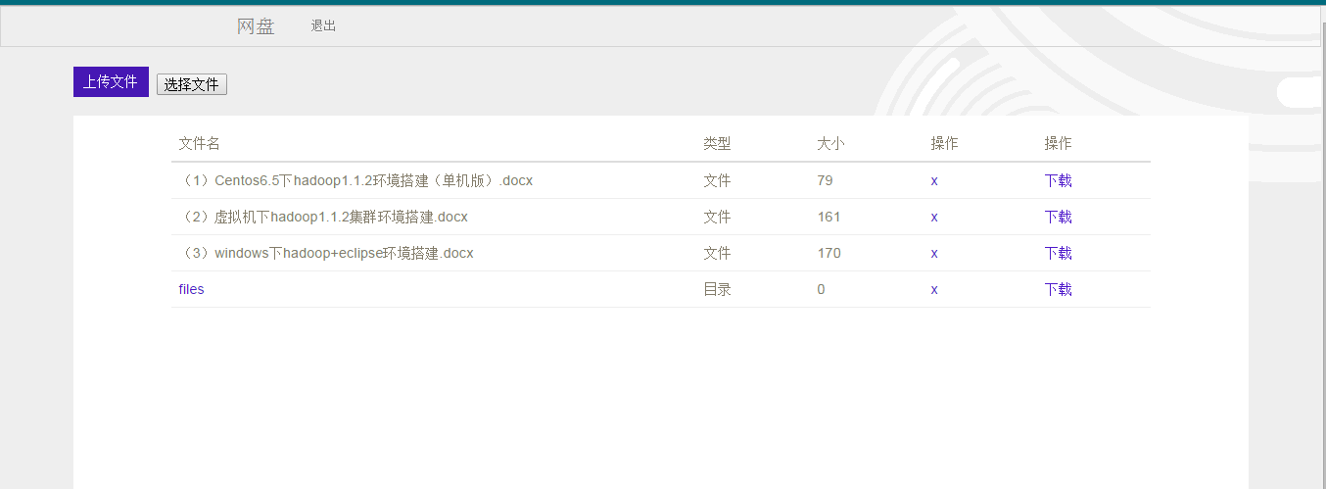Download the windows下hadoop+eclipse docx file
1326x489 pixels.
pos(1058,253)
